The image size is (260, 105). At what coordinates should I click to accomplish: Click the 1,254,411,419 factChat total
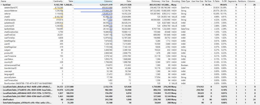tap(106, 5)
